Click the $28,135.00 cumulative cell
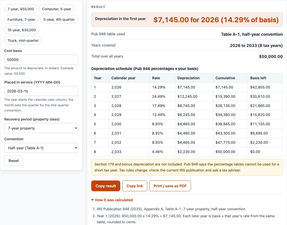287x225 pixels. click(230, 106)
